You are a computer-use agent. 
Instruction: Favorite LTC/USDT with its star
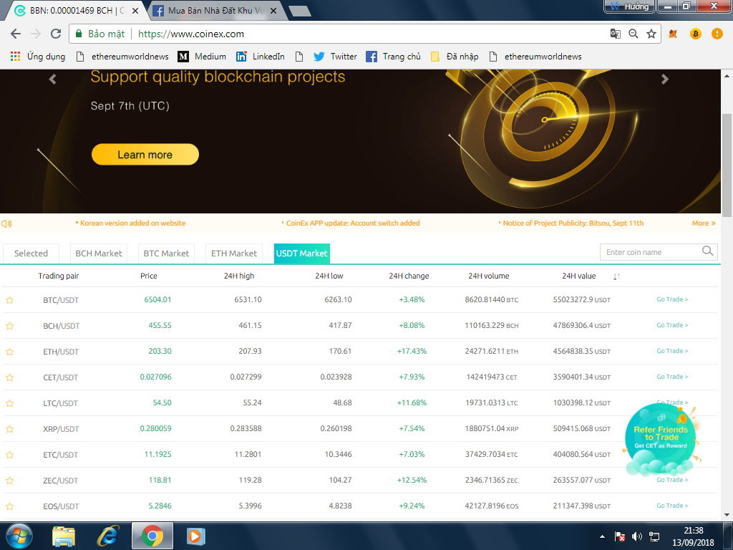(10, 403)
